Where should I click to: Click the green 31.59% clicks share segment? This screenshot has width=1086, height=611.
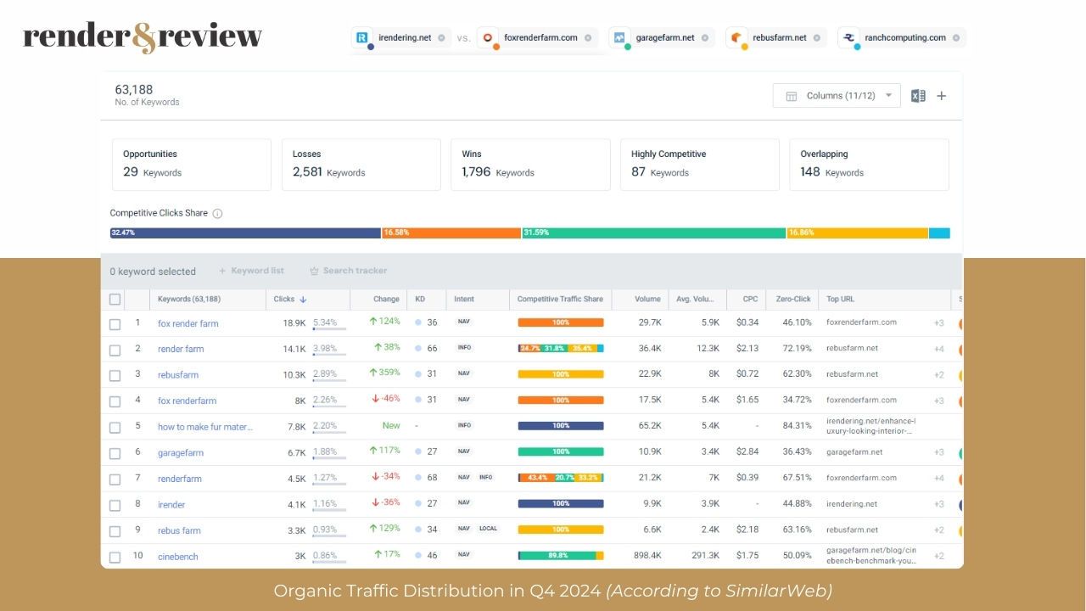tap(654, 233)
